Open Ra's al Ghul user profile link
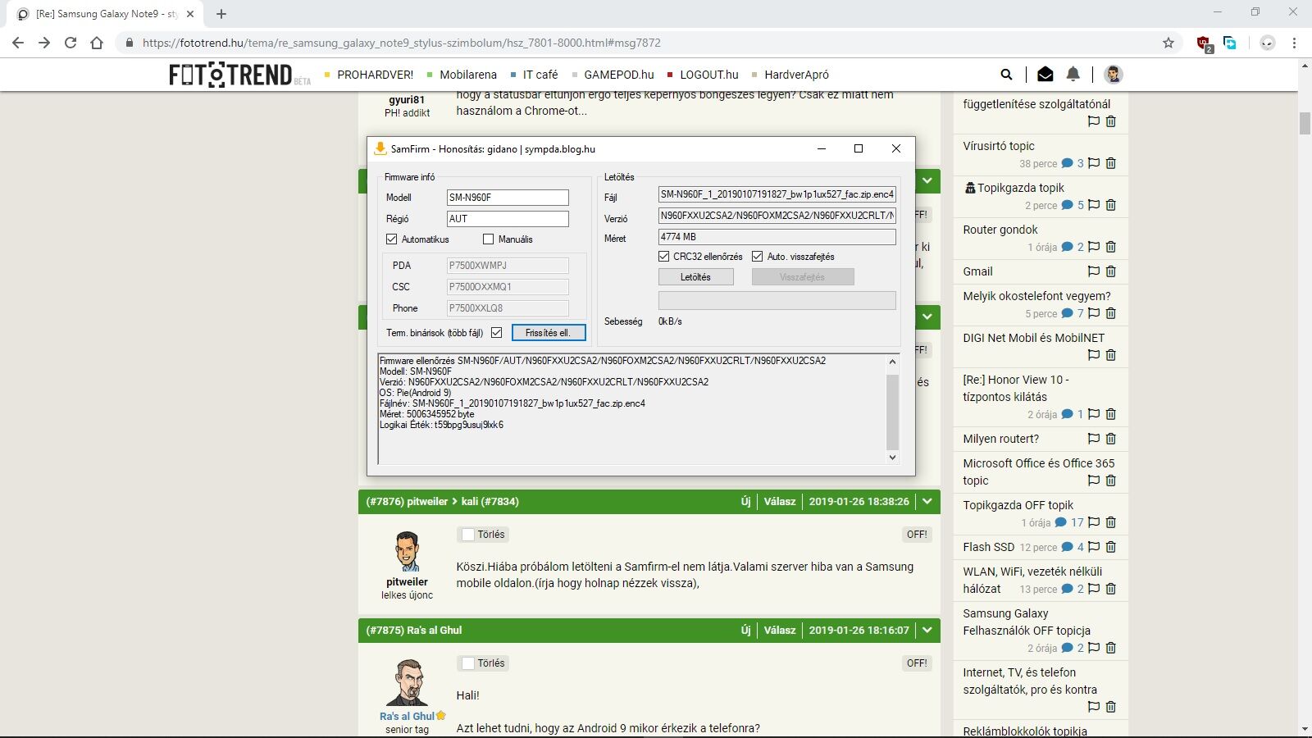Image resolution: width=1312 pixels, height=738 pixels. [x=407, y=717]
